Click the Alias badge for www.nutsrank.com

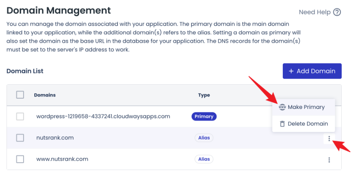(204, 159)
